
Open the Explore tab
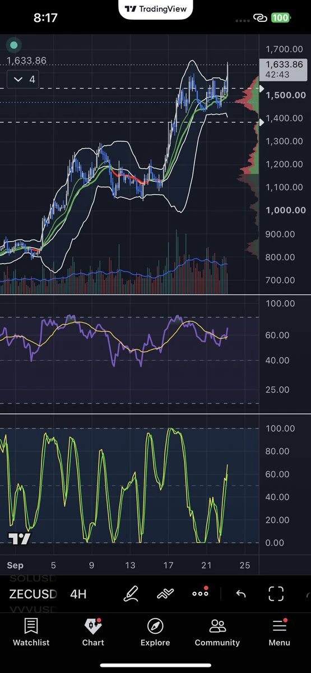[155, 633]
